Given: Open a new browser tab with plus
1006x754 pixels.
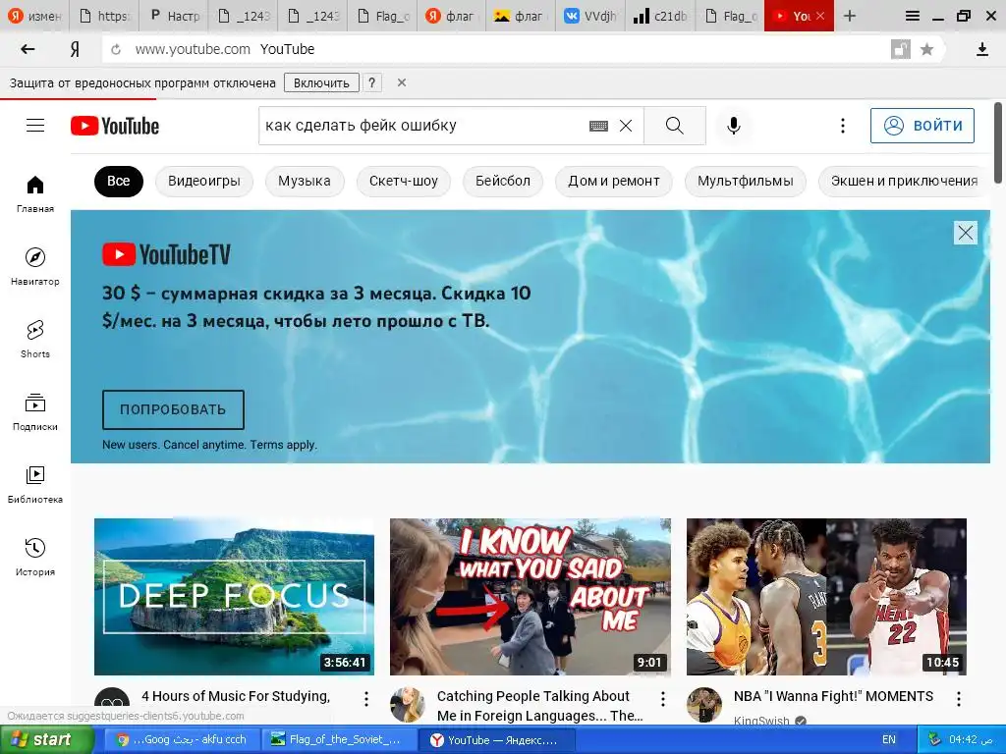Looking at the screenshot, I should tap(850, 16).
